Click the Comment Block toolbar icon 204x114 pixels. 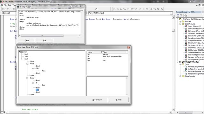pos(143,9)
